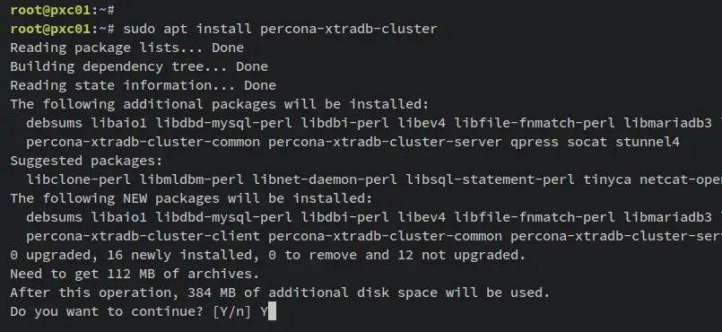Image resolution: width=722 pixels, height=332 pixels.
Task: Click the 'Suggested packages:' heading
Action: click(x=87, y=161)
